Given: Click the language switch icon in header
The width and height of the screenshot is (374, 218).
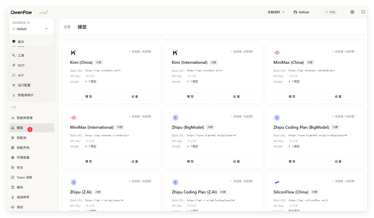Looking at the screenshot, I should pos(352,12).
